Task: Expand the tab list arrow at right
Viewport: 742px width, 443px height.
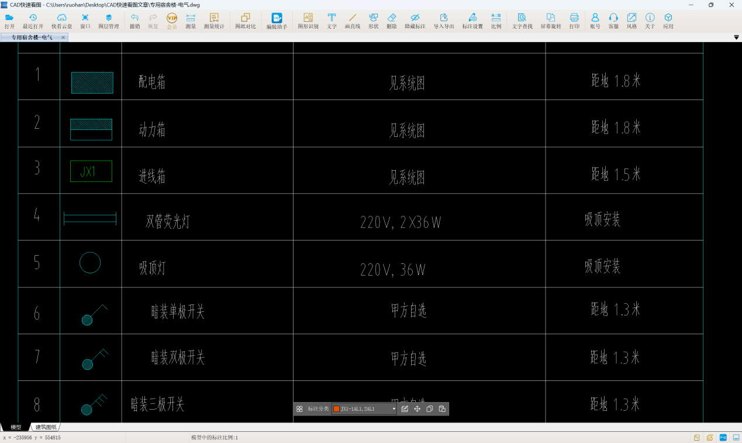Action: pyautogui.click(x=736, y=37)
